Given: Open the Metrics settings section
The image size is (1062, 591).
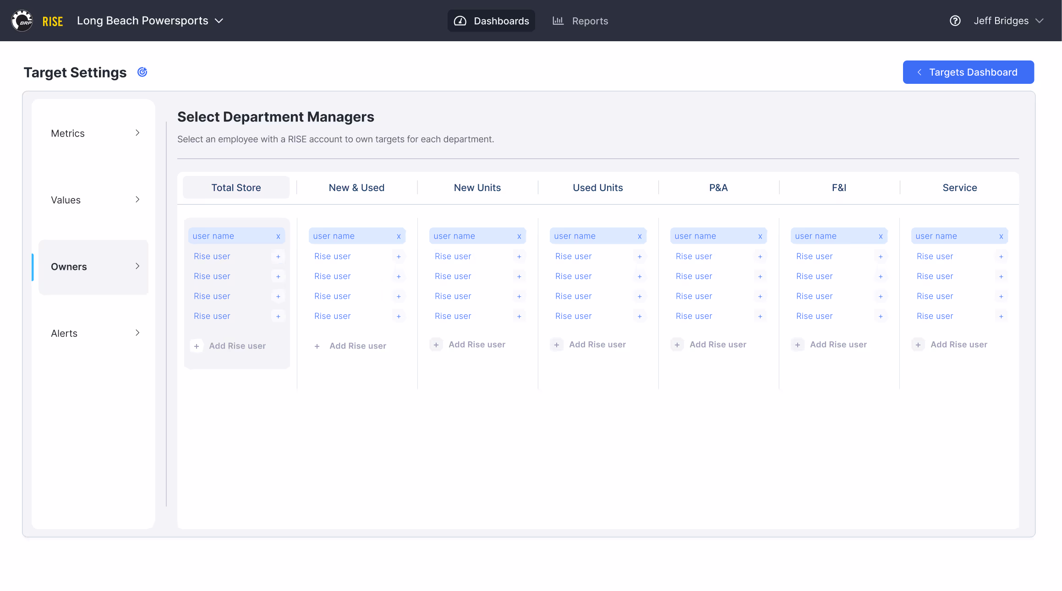Looking at the screenshot, I should click(93, 133).
